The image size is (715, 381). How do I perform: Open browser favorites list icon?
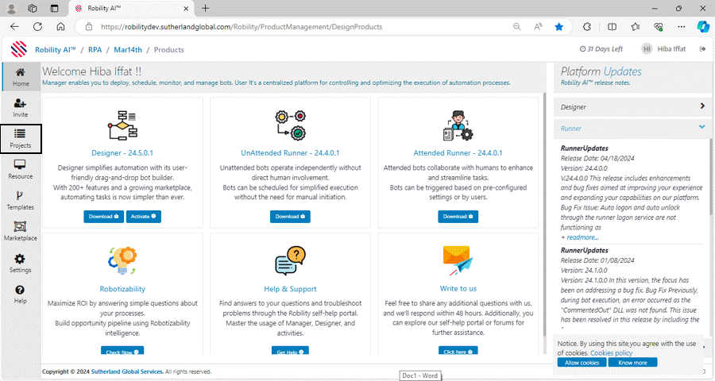[636, 27]
